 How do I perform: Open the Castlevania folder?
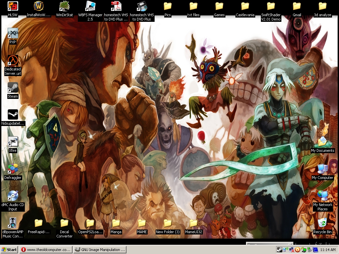pos(245,6)
